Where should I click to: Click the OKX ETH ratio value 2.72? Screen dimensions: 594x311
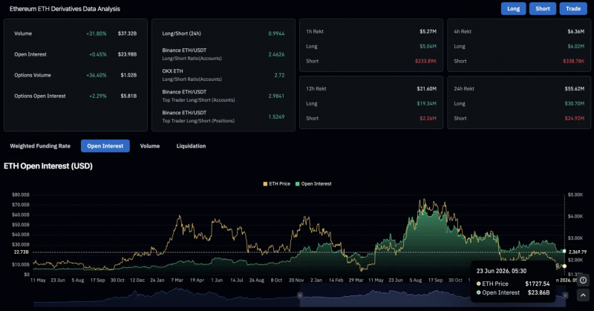[280, 75]
